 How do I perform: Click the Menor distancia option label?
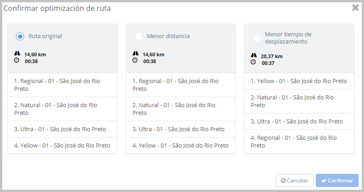point(168,36)
